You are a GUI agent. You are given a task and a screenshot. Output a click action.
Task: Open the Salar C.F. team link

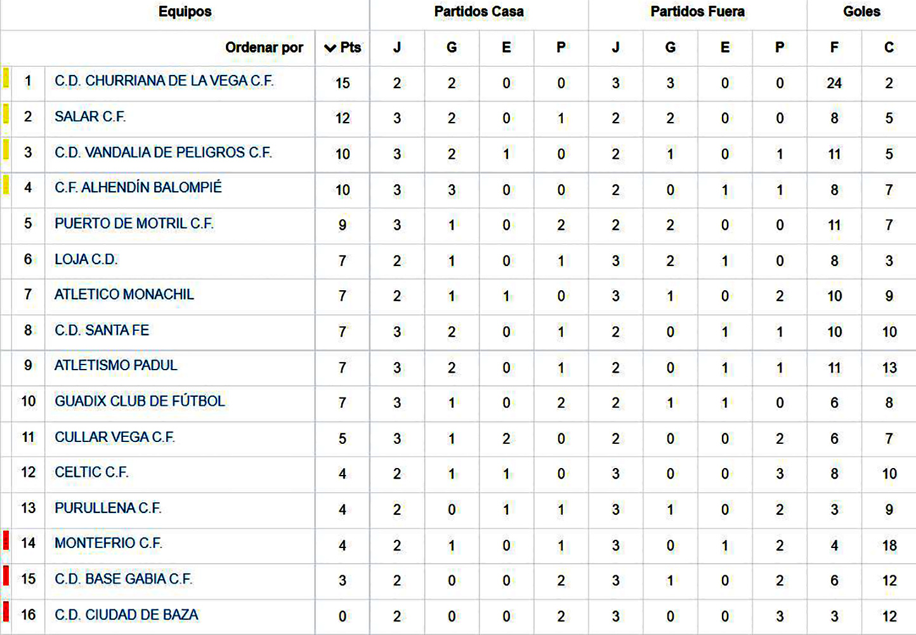click(90, 117)
